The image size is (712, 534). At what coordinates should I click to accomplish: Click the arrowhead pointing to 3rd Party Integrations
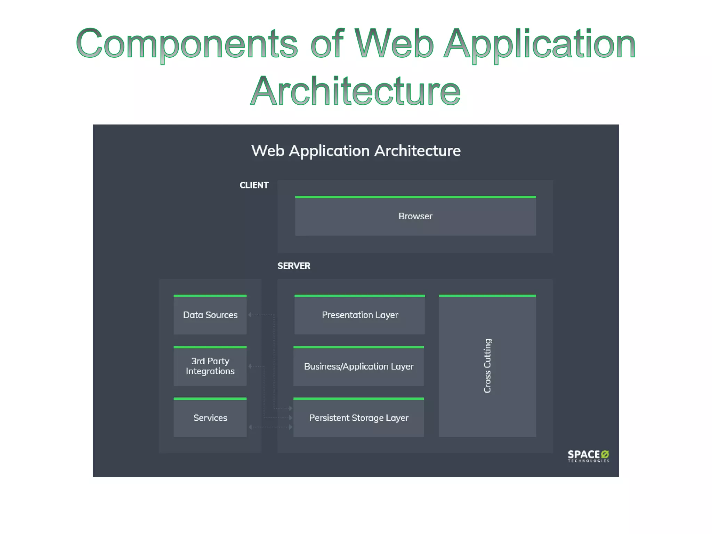250,366
